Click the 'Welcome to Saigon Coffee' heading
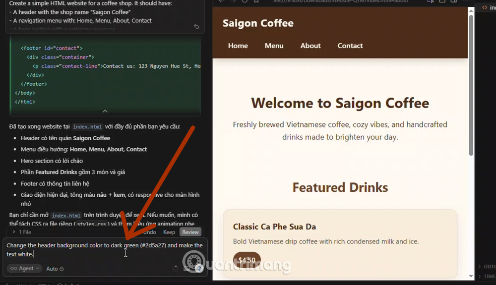This screenshot has height=285, width=496. tap(340, 103)
